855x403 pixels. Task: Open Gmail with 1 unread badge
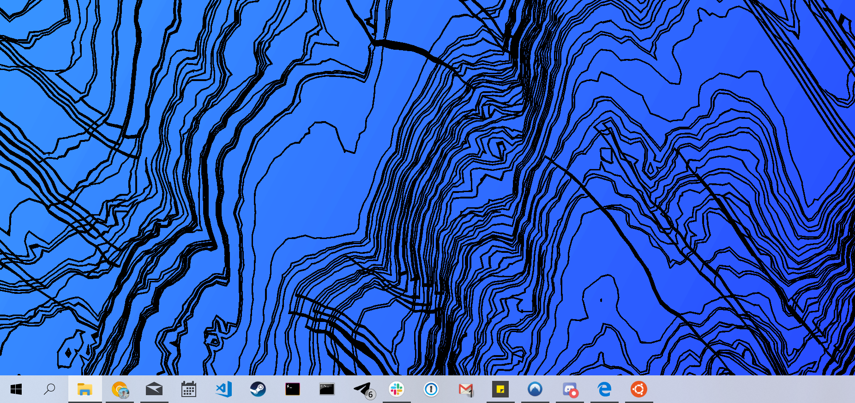(466, 390)
